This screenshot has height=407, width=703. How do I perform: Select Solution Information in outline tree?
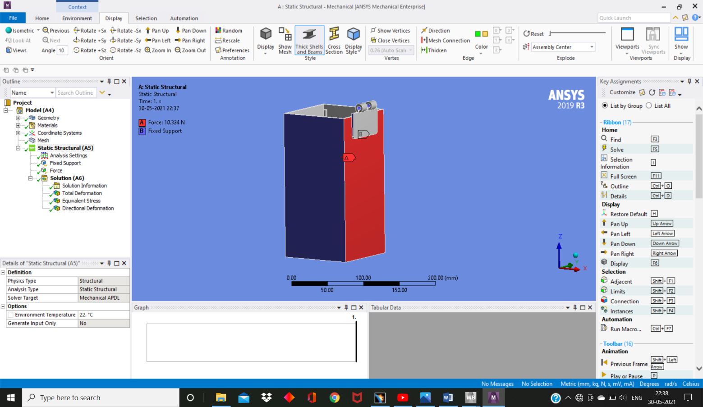[84, 186]
